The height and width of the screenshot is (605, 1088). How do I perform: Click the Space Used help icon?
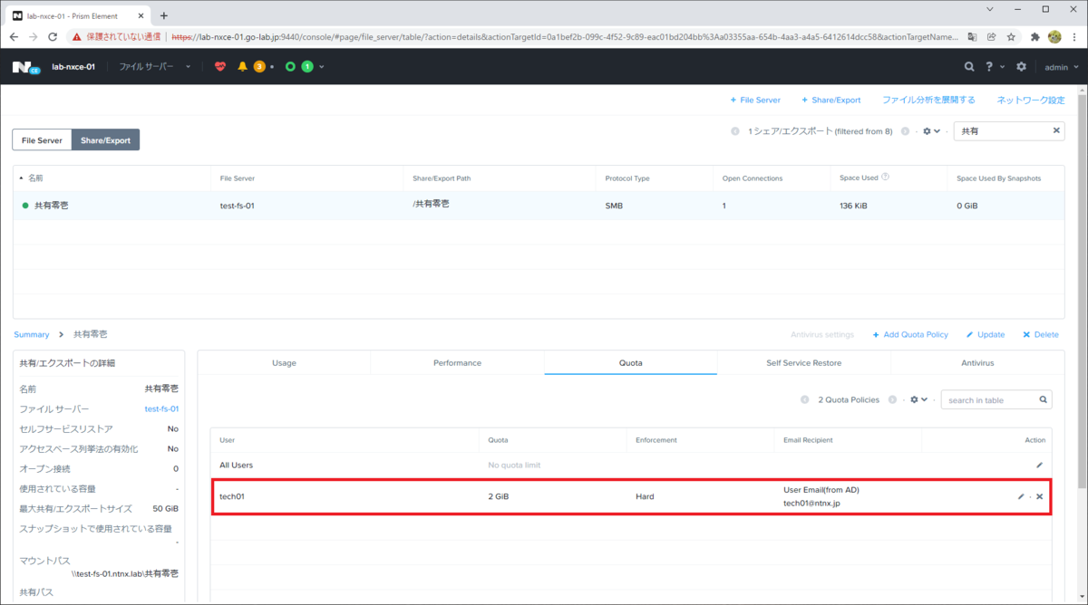click(x=885, y=178)
